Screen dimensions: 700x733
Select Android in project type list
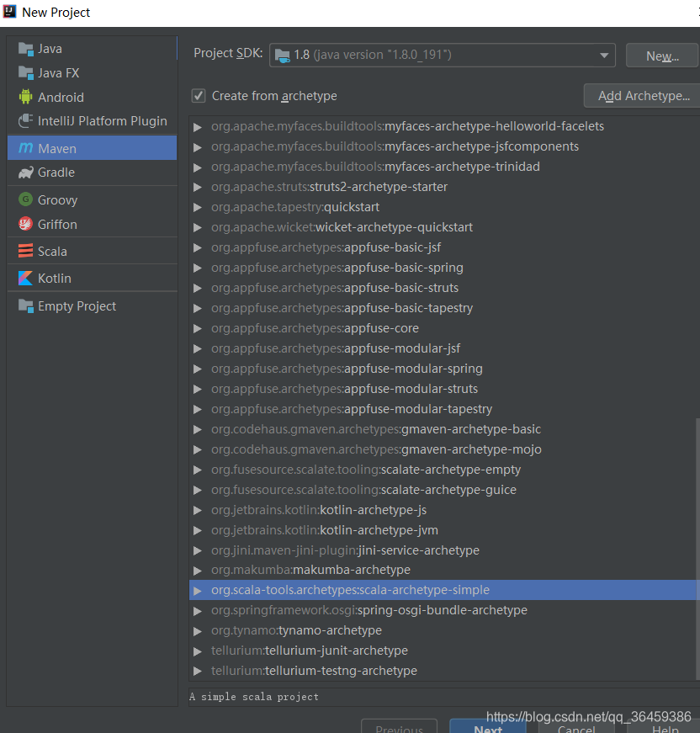[x=92, y=97]
